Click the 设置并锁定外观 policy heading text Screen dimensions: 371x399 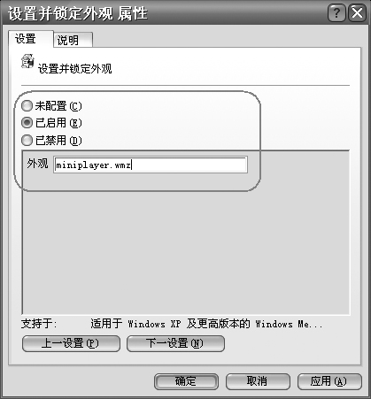pos(75,69)
